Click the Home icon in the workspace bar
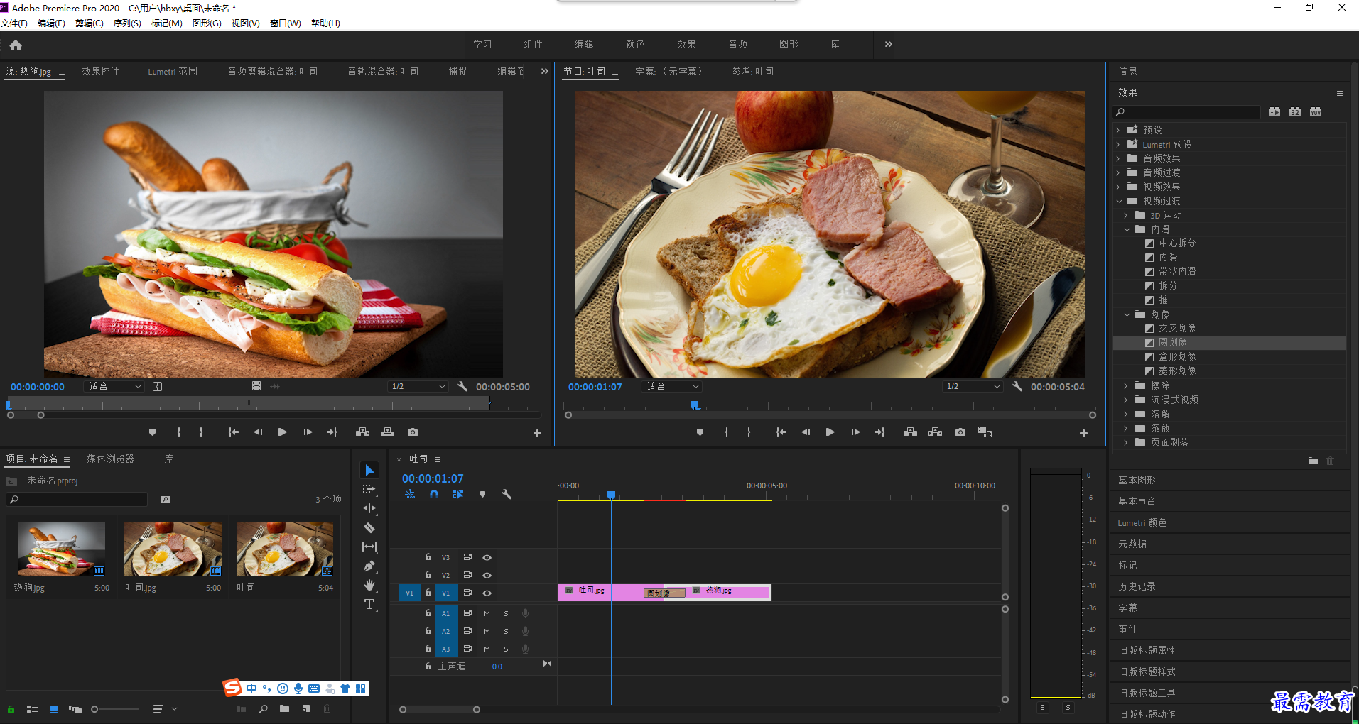The width and height of the screenshot is (1359, 724). (x=16, y=45)
